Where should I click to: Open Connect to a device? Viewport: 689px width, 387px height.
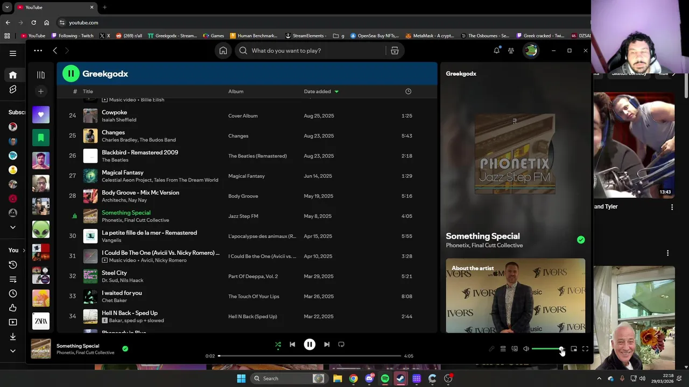pyautogui.click(x=515, y=349)
